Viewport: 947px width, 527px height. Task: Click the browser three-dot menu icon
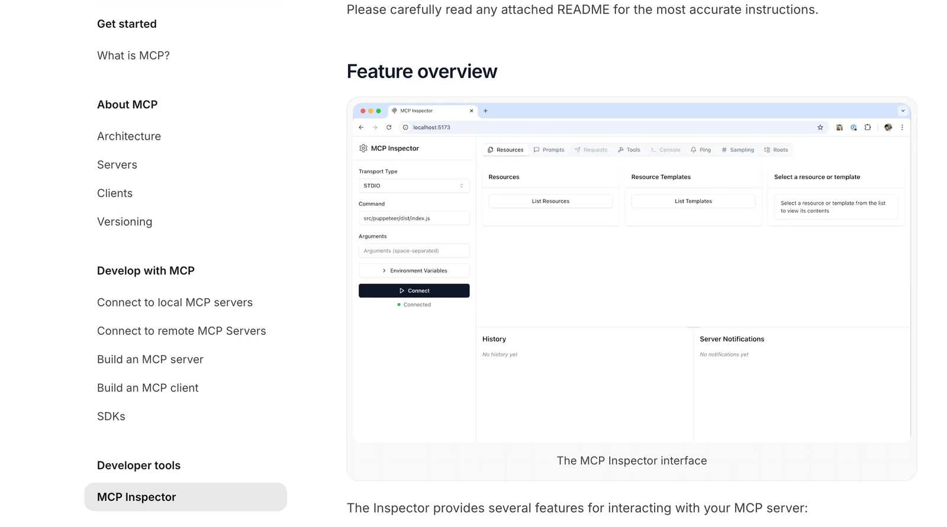coord(902,127)
